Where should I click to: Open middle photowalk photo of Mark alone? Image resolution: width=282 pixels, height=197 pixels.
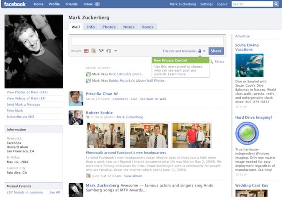[149, 135]
